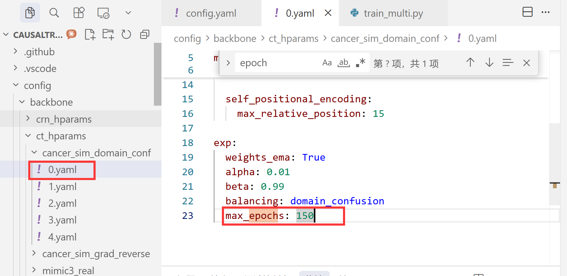
Task: Close the find widget
Action: [x=527, y=63]
